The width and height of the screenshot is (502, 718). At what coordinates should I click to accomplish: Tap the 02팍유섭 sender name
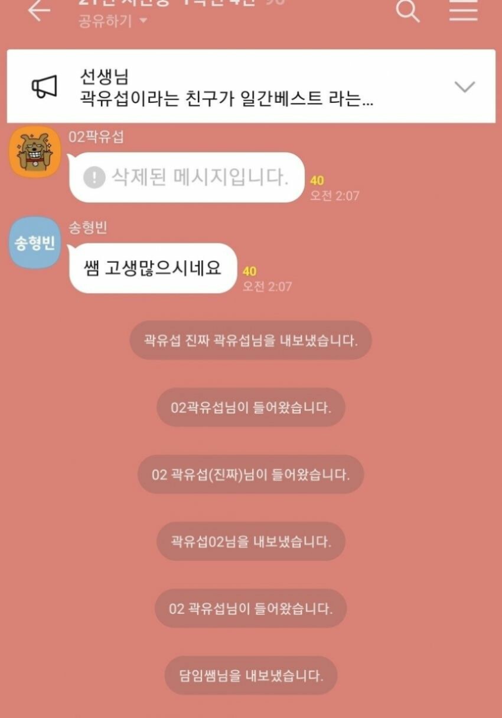click(96, 137)
